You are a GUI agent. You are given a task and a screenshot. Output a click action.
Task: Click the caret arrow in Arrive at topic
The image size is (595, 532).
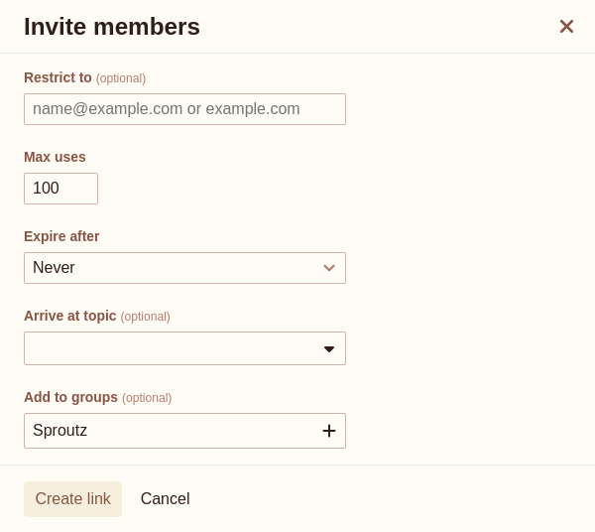click(329, 348)
